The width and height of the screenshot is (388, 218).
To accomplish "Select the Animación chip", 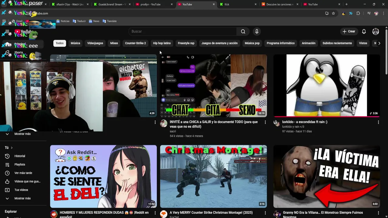I will coord(309,43).
